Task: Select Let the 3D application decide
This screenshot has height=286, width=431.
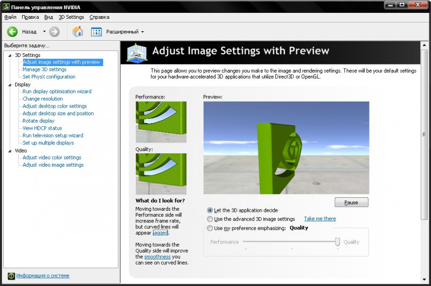Action: coord(210,210)
